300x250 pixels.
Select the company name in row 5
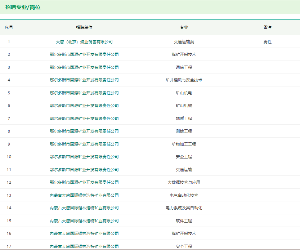(x=84, y=93)
